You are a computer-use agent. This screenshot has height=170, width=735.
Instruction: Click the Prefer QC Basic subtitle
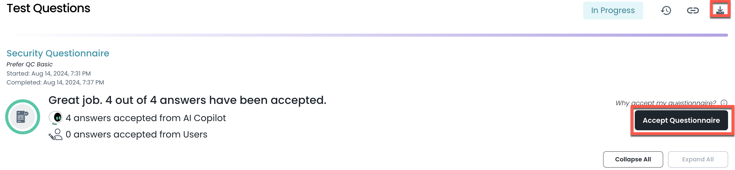(x=29, y=64)
